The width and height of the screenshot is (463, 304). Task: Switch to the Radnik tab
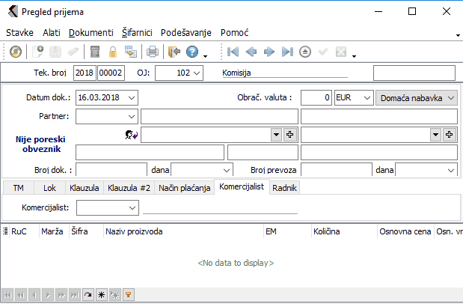click(284, 188)
